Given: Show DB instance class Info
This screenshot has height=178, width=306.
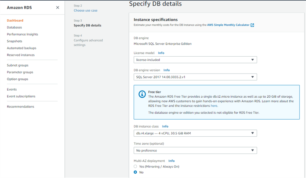Looking at the screenshot, I should (x=165, y=126).
